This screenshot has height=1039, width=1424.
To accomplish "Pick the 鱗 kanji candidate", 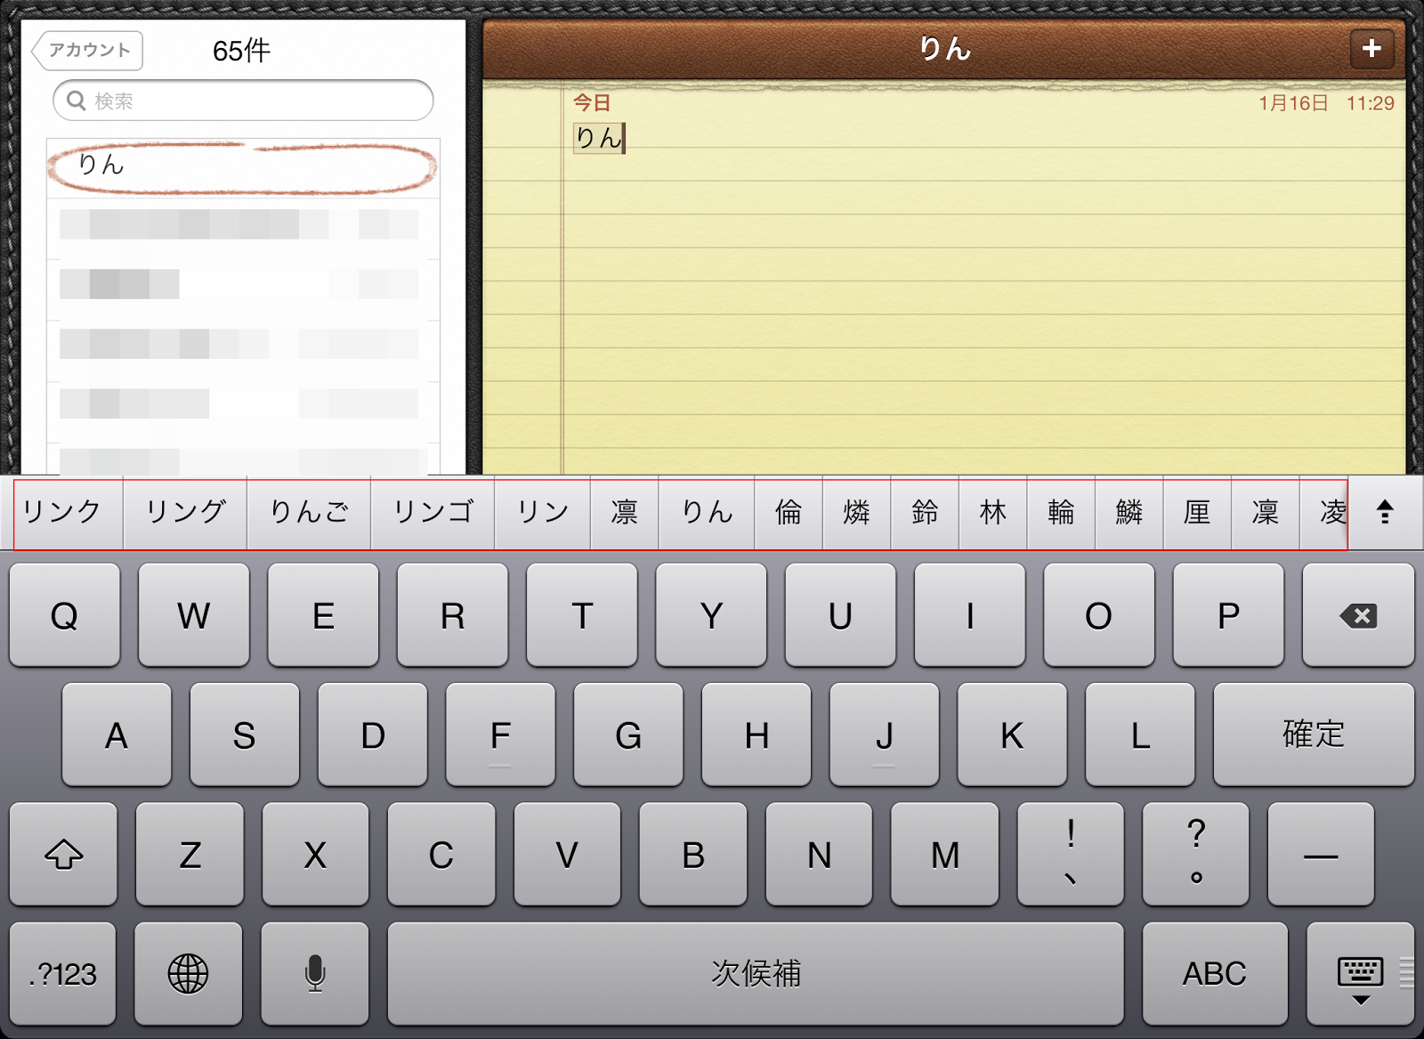I will tap(1129, 513).
